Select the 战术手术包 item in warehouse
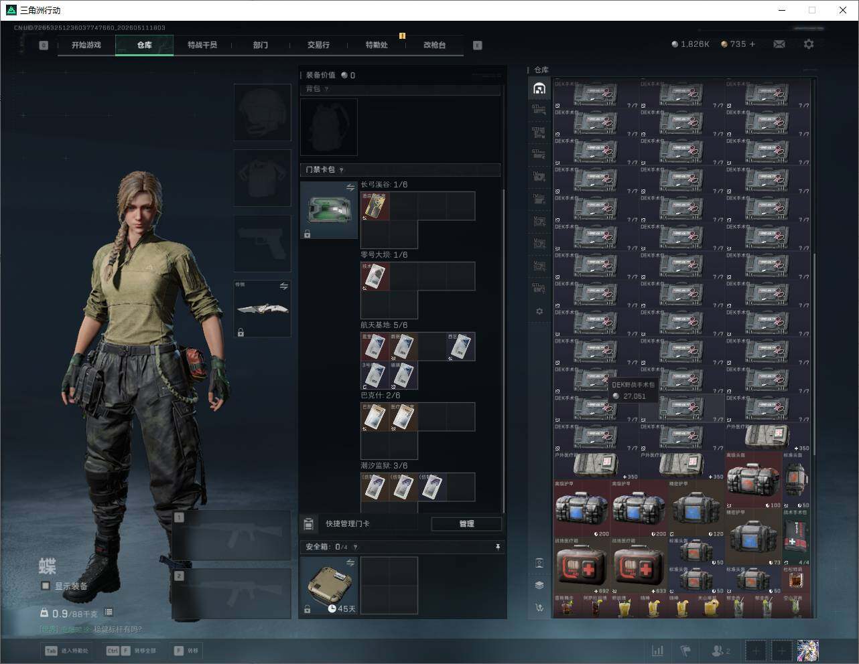The image size is (859, 664). click(796, 538)
